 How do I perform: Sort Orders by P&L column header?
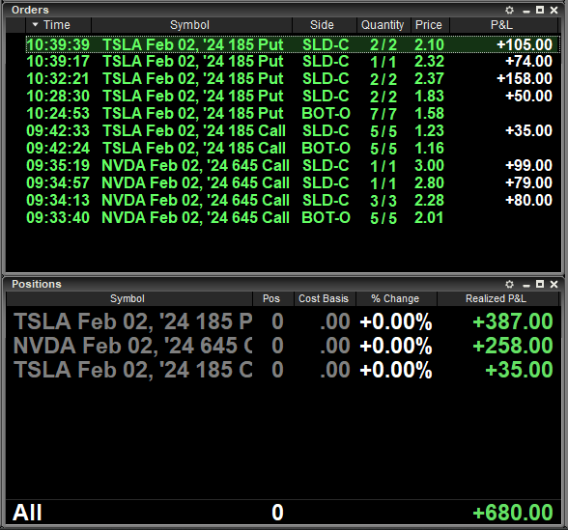tap(503, 25)
